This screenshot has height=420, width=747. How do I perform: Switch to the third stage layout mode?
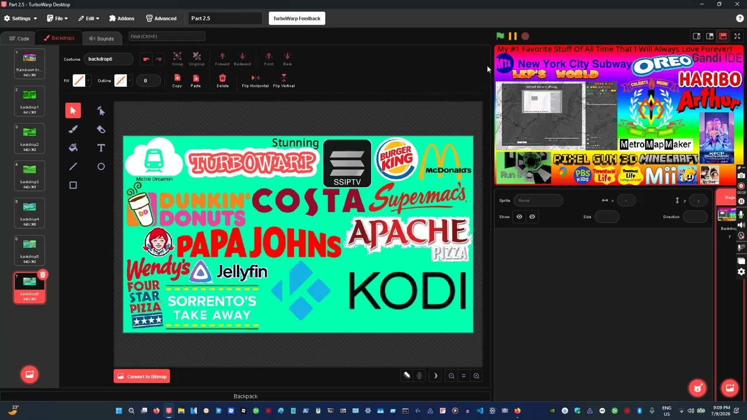pos(723,36)
